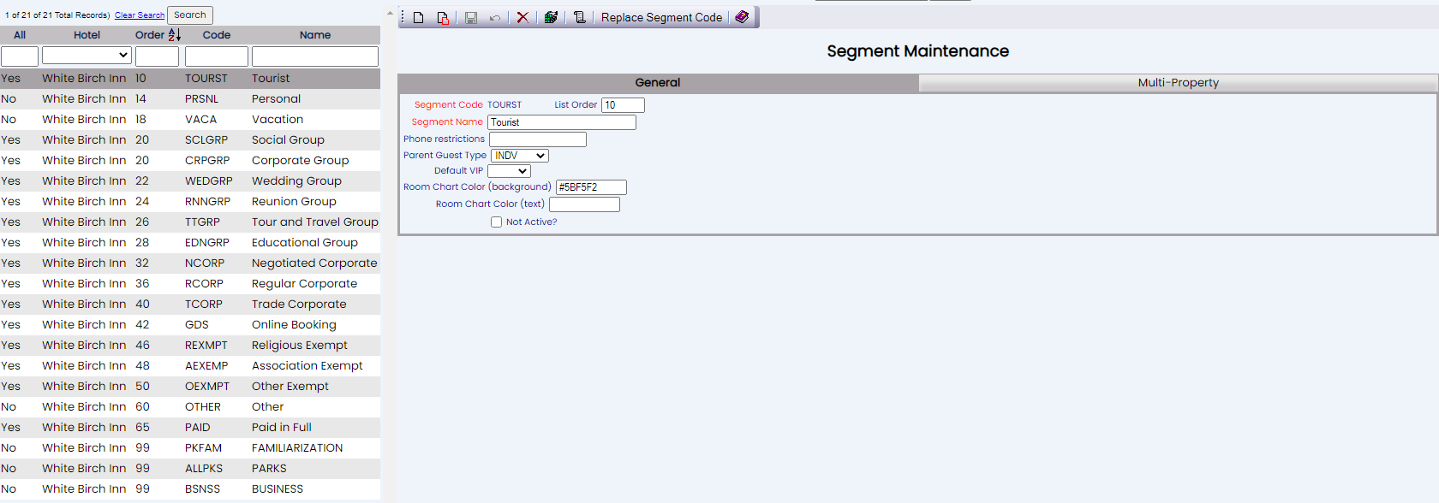Click the red X delete icon
The width and height of the screenshot is (1439, 503).
click(x=522, y=17)
